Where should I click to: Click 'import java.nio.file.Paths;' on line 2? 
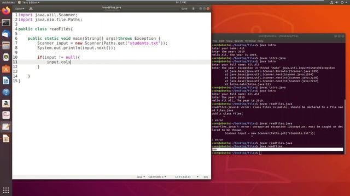click(50, 20)
